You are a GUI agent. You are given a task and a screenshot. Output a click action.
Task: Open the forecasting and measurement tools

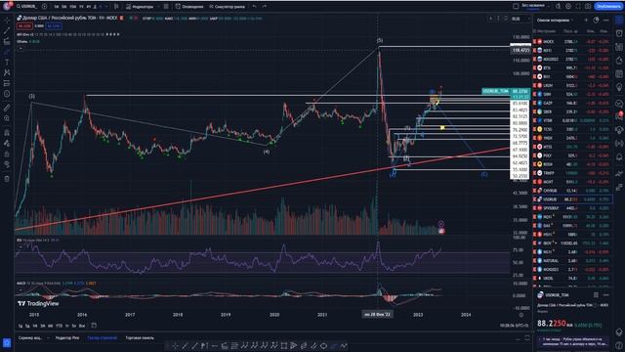tap(7, 83)
